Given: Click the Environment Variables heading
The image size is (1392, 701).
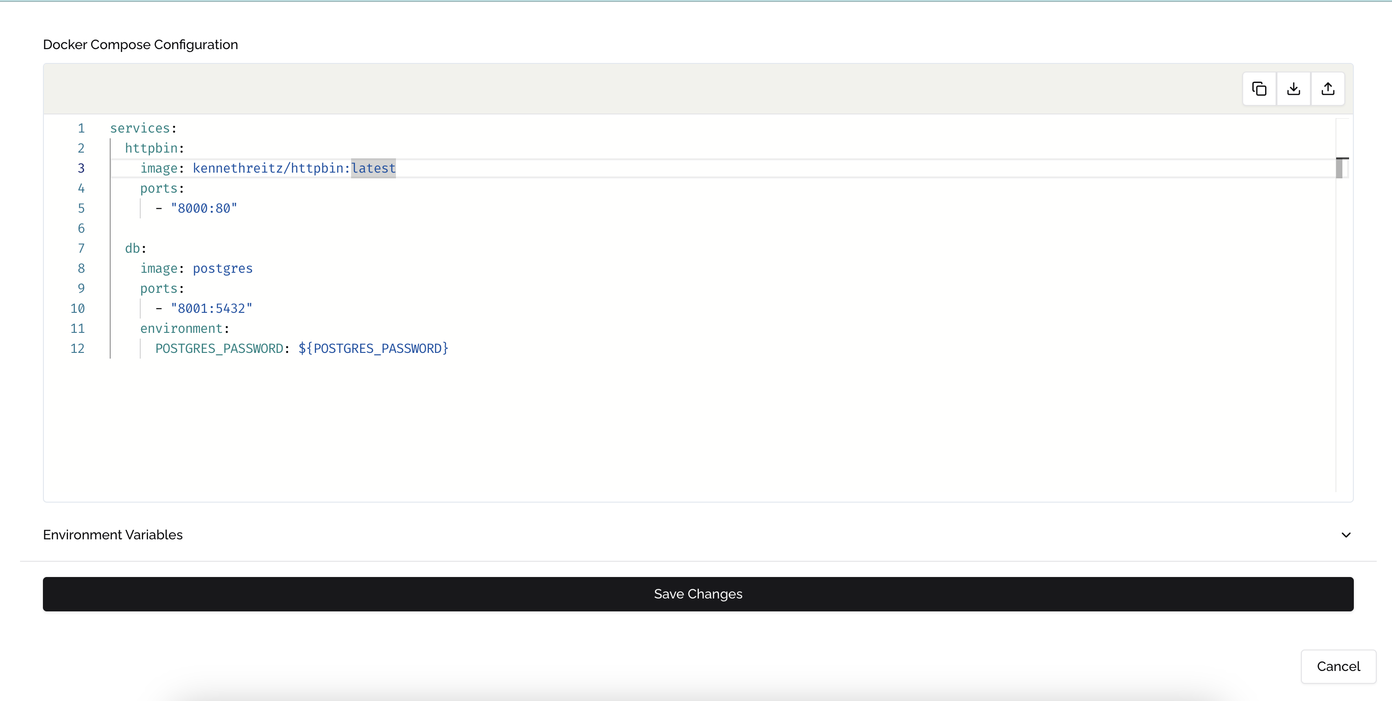Looking at the screenshot, I should (x=113, y=535).
